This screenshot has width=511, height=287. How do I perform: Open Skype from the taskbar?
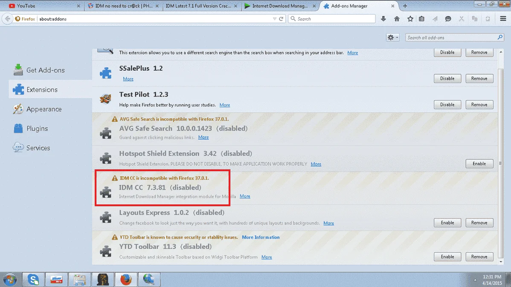point(33,279)
